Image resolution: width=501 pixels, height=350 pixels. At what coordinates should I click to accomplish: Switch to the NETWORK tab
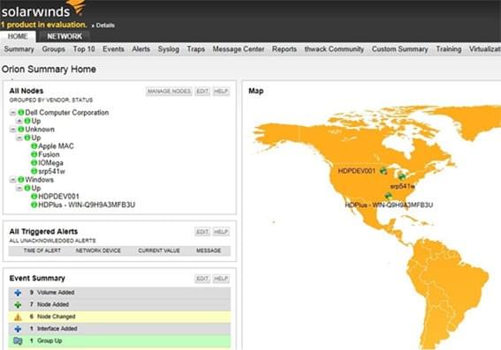tap(65, 36)
